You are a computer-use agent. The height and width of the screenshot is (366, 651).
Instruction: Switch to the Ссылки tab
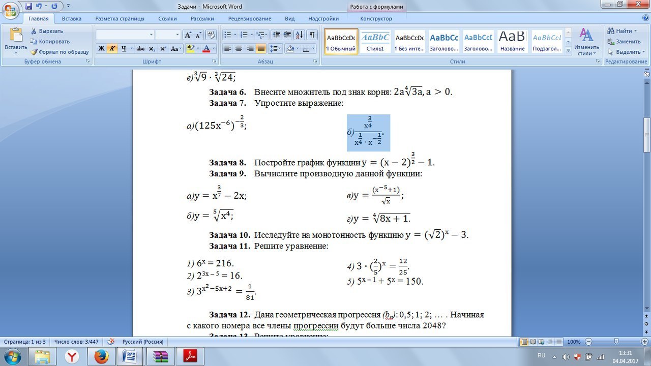click(167, 19)
